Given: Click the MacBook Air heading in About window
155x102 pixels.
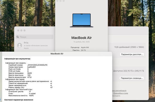Looking at the screenshot, I should point(81,38).
